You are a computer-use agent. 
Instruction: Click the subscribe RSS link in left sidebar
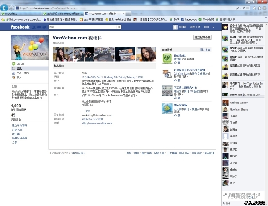pos(17,129)
